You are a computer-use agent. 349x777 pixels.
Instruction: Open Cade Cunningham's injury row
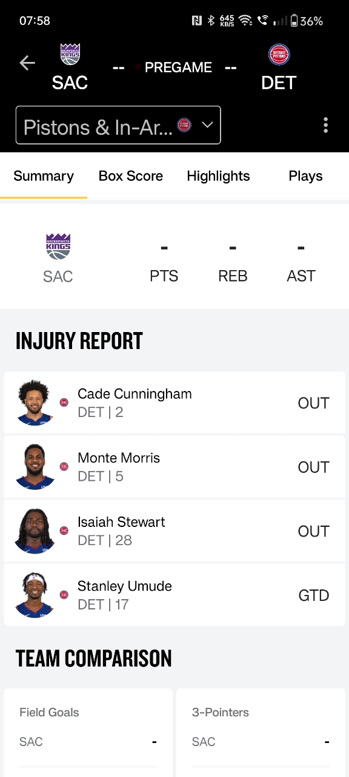(174, 403)
